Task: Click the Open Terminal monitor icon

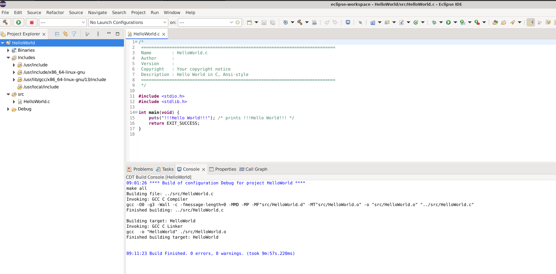Action: (348, 22)
